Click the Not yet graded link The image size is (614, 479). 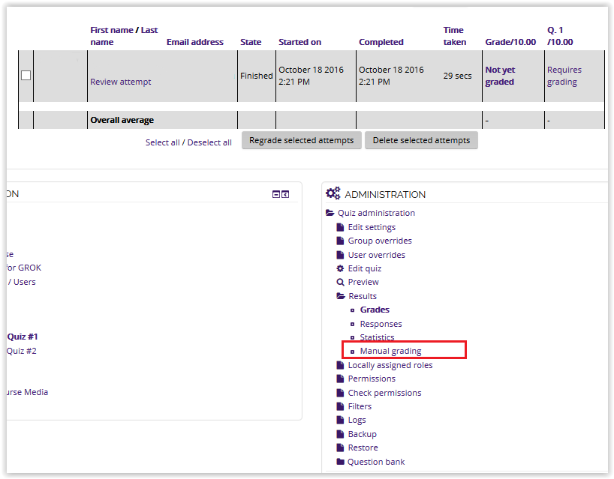(x=500, y=76)
